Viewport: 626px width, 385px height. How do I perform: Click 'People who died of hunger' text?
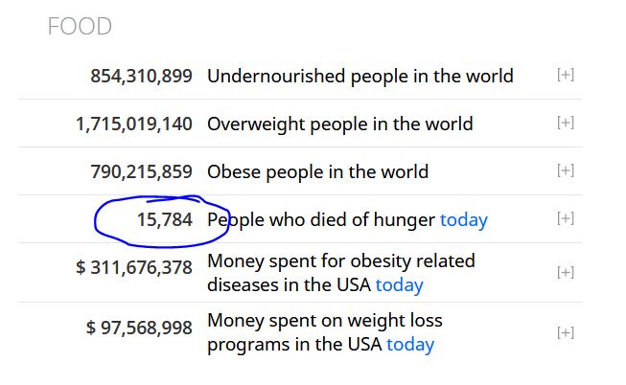(321, 220)
